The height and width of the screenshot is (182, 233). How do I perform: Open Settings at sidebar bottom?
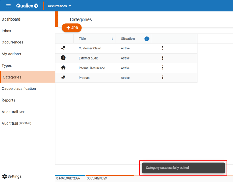point(12,176)
